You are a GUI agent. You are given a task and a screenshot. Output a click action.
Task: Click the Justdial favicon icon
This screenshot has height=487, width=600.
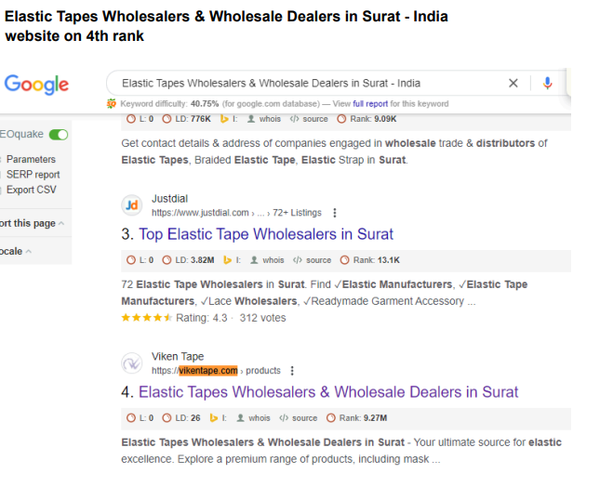(132, 205)
